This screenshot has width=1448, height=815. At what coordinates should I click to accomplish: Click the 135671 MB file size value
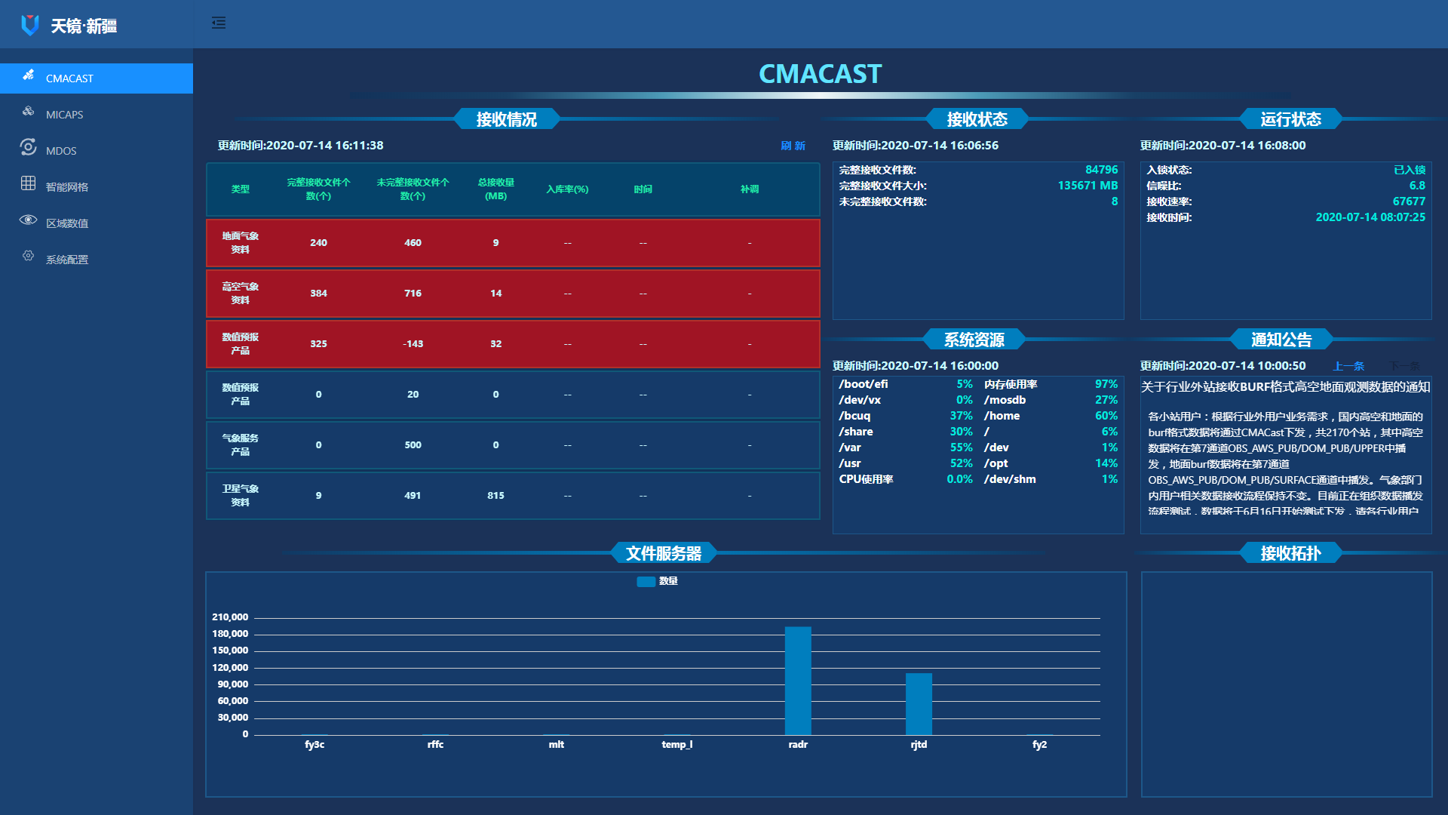point(1088,186)
